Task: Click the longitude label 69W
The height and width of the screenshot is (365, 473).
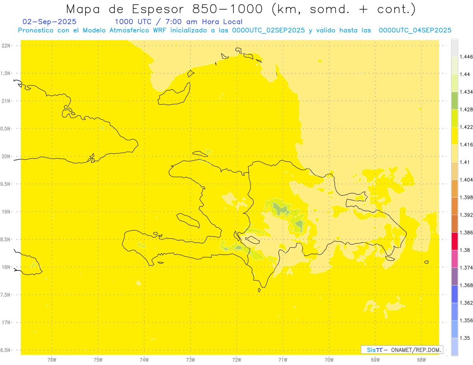Action: point(375,359)
